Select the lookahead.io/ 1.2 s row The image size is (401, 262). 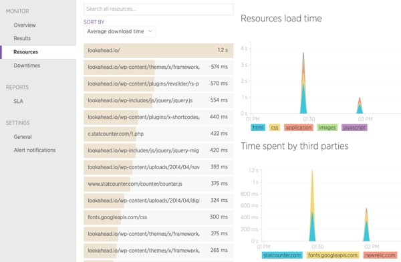point(158,50)
